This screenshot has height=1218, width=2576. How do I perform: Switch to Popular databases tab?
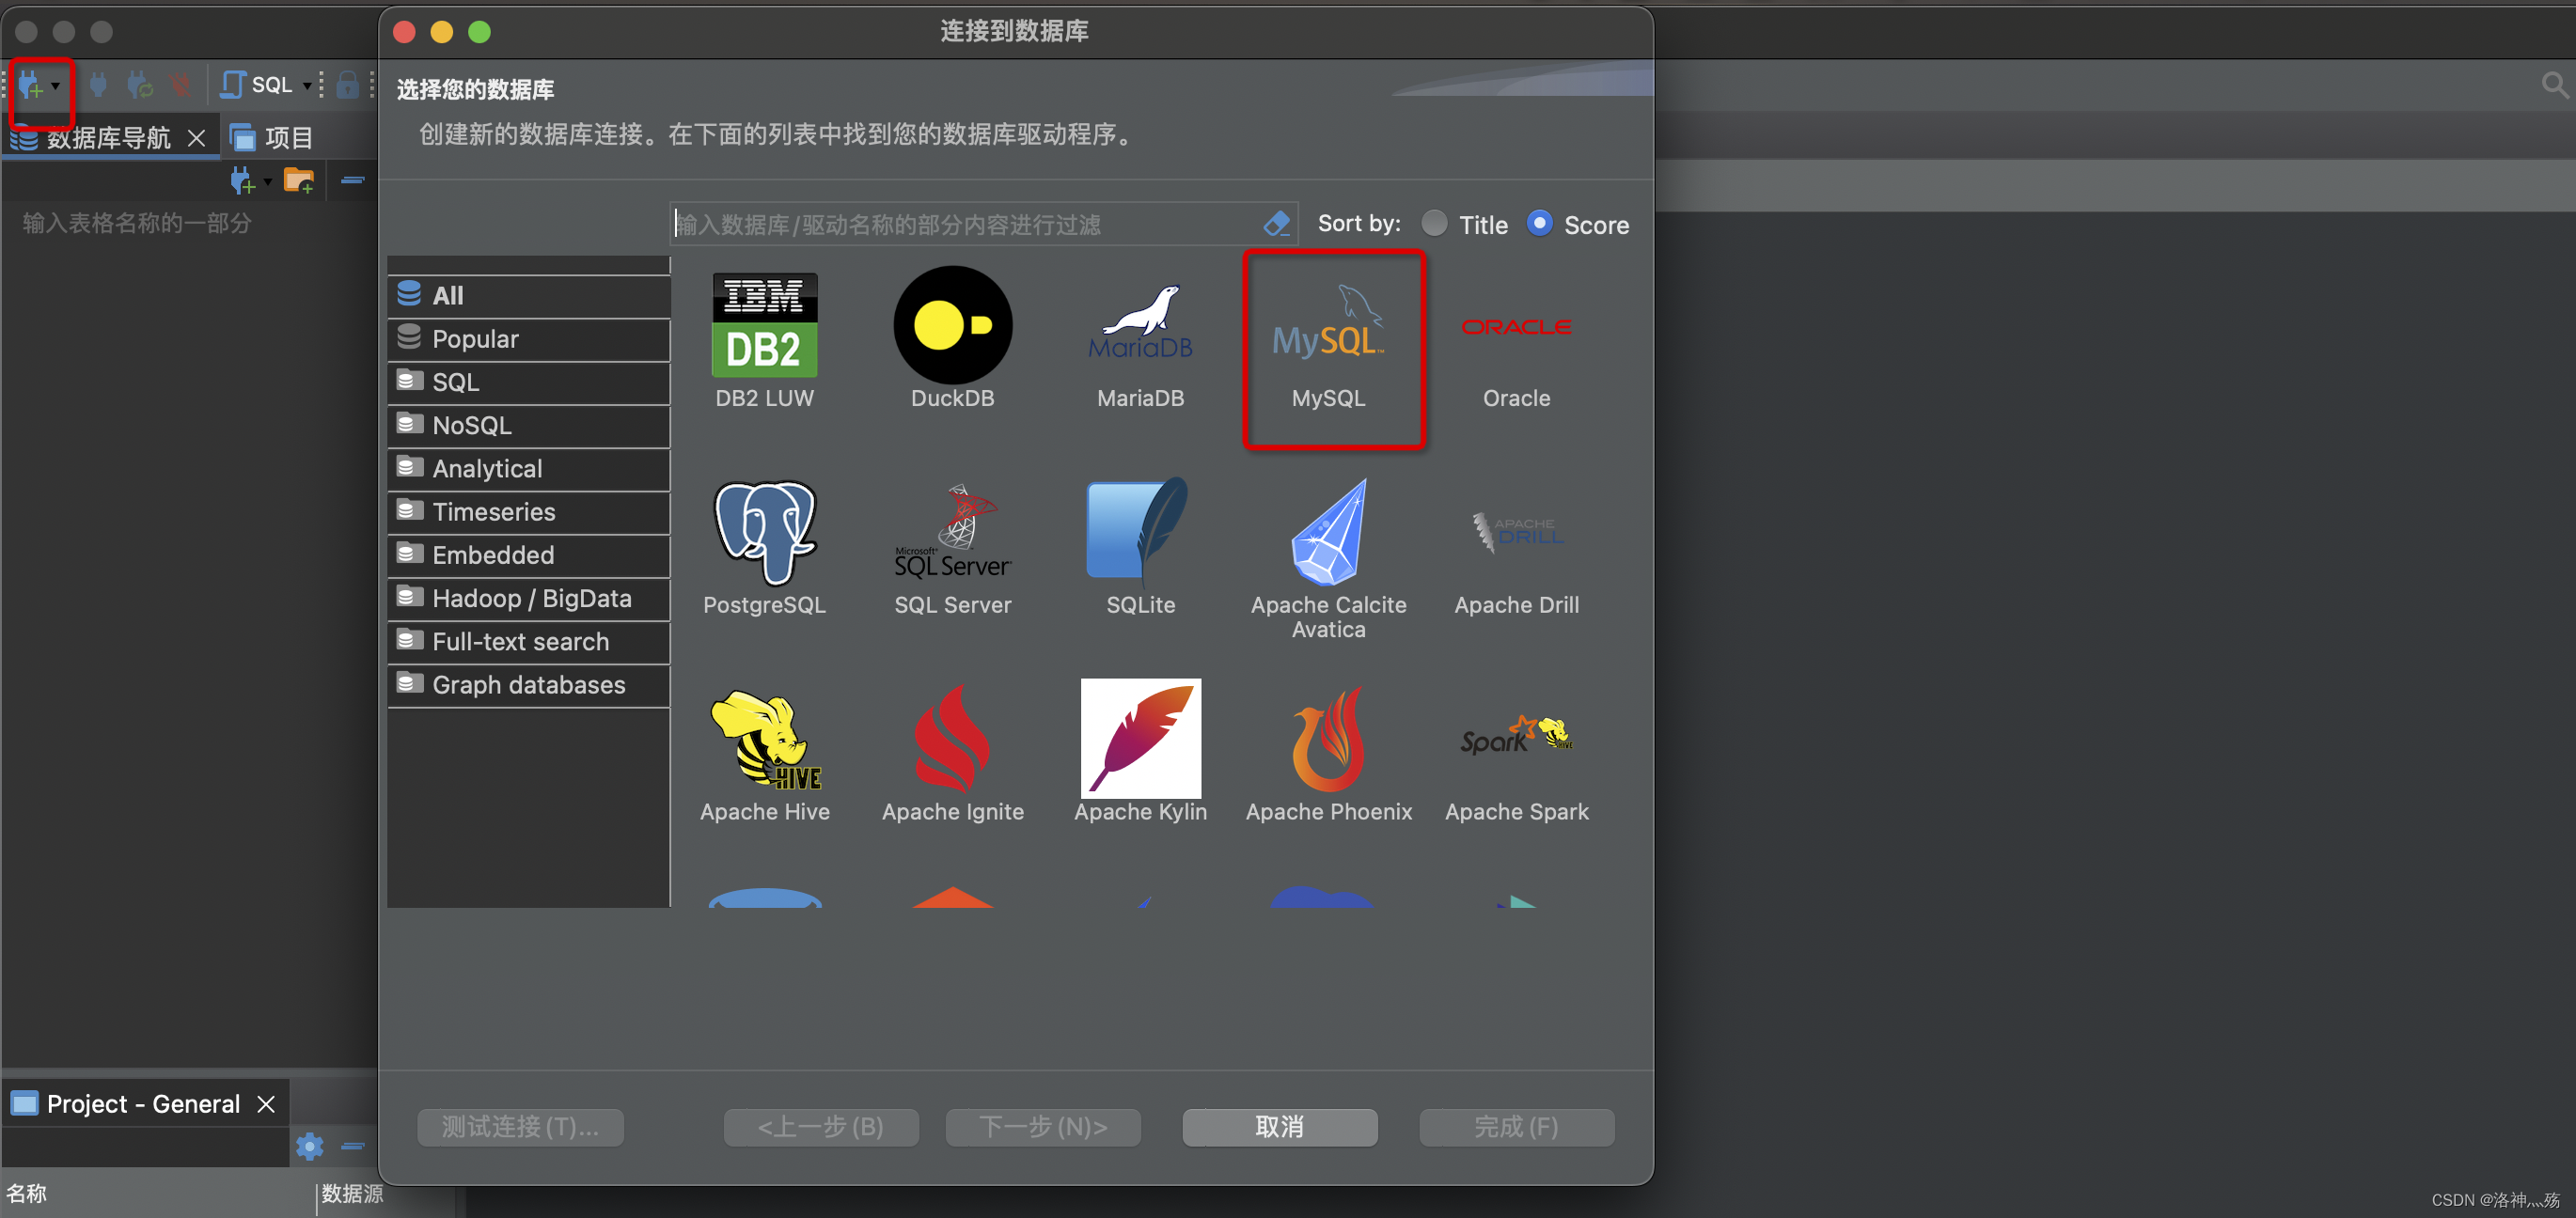tap(473, 338)
